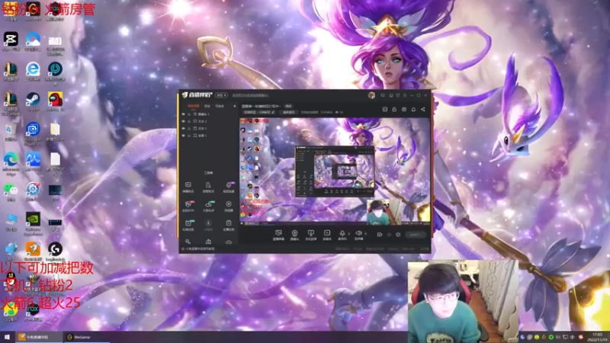The image size is (610, 343).
Task: Click the phone screen-cast source icon
Action: coord(310,234)
